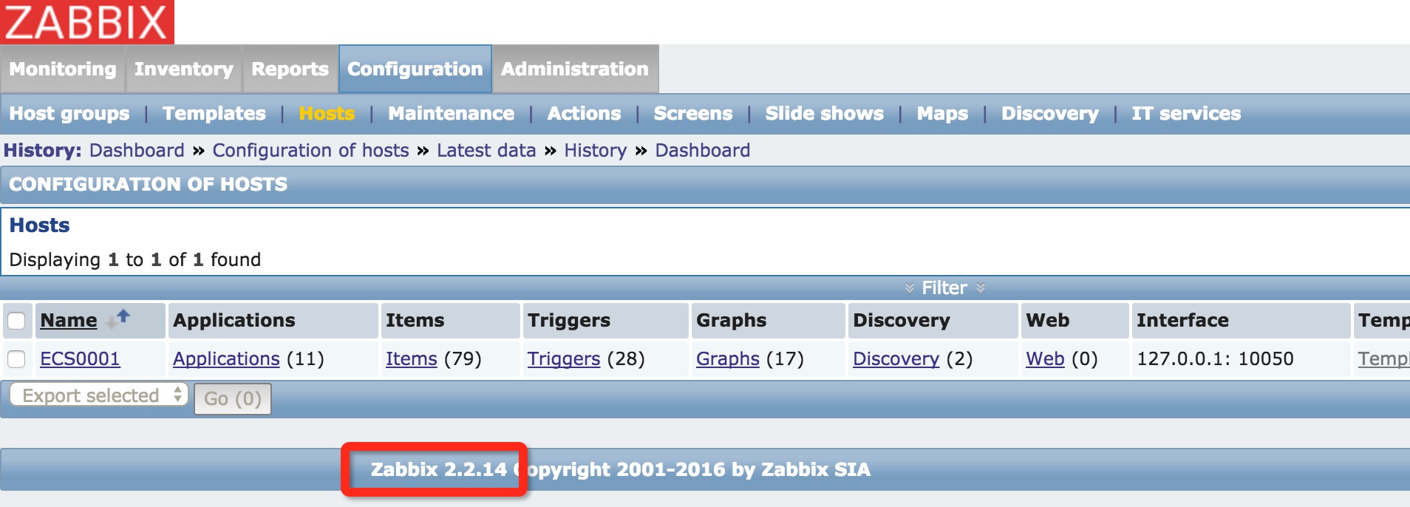Open History breadcrumb link
1410x507 pixels.
[596, 150]
